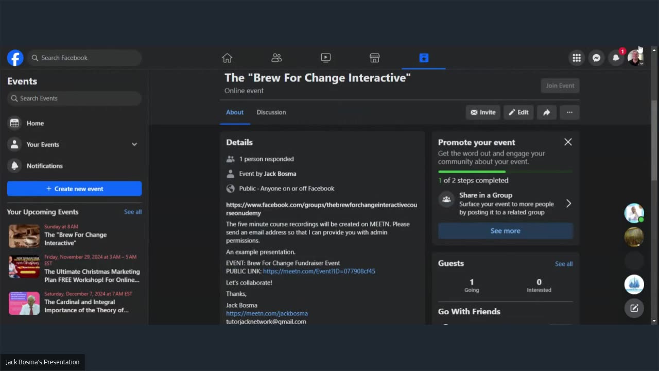Open blue skyline chat contact avatar
This screenshot has height=371, width=659.
(x=634, y=284)
